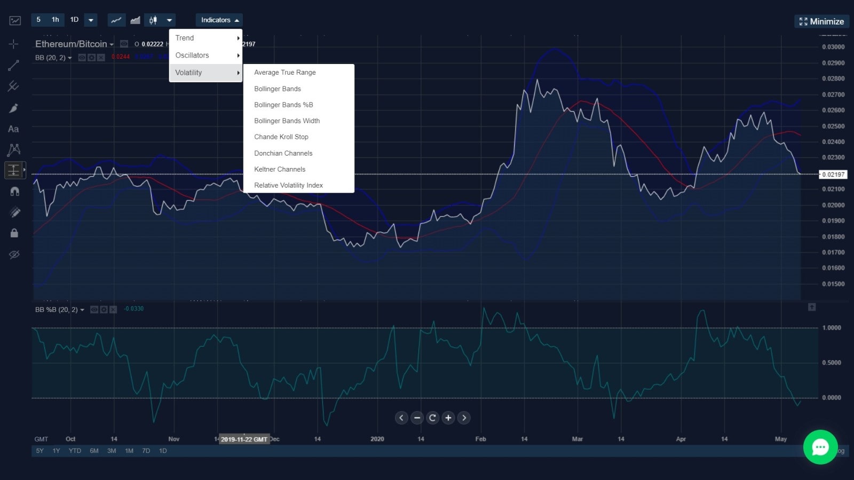The height and width of the screenshot is (480, 854).
Task: Set date range to 7D
Action: click(x=146, y=451)
